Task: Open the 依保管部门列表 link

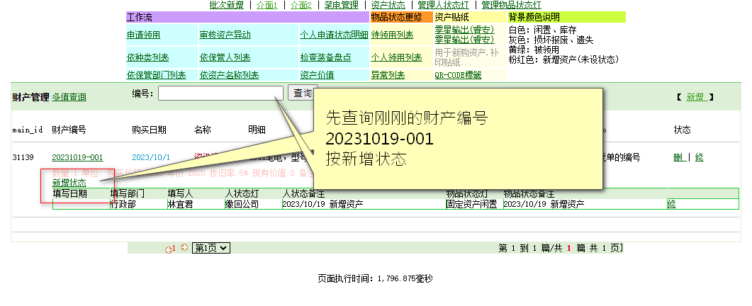Action: 156,75
